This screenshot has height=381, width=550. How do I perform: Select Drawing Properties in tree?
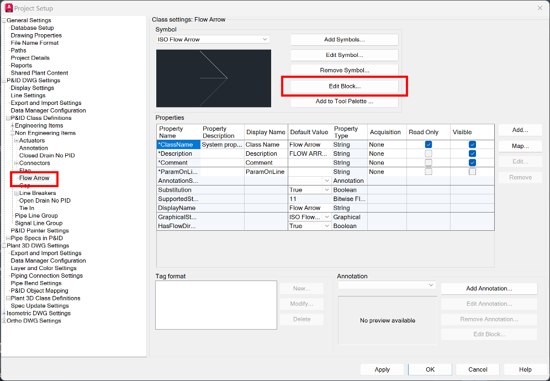(x=36, y=35)
